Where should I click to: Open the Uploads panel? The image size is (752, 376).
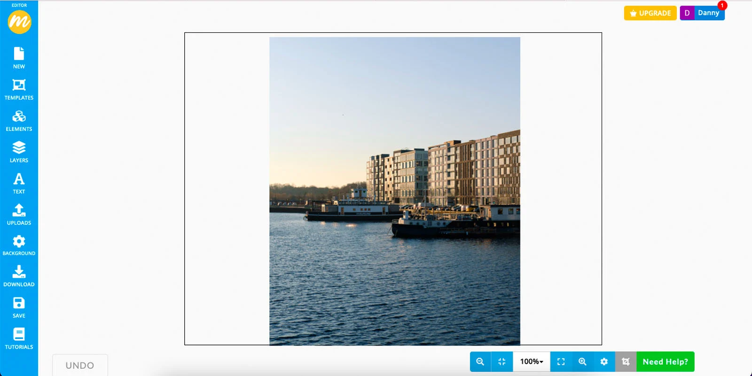19,215
